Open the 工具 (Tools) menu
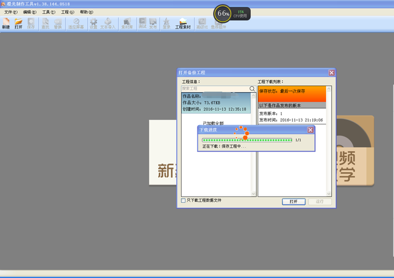 pos(48,12)
